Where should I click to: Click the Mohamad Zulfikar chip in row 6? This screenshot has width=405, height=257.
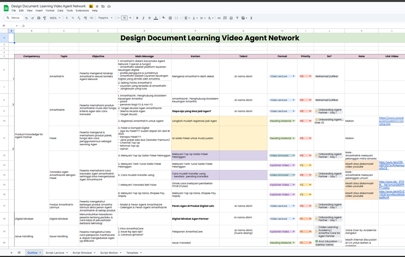327,76
